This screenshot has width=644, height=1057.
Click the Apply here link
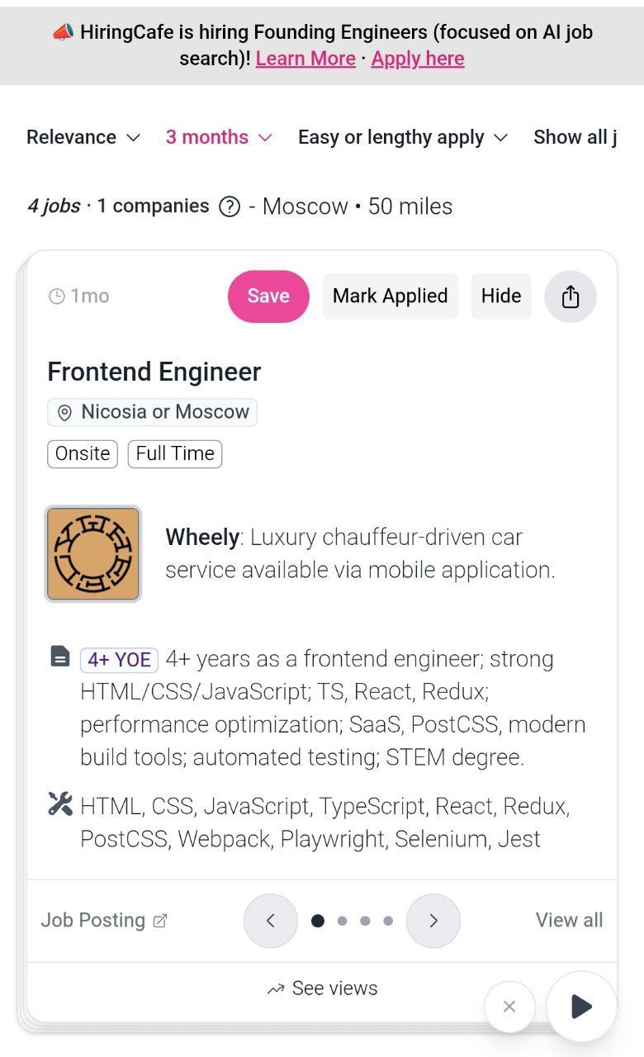click(418, 59)
